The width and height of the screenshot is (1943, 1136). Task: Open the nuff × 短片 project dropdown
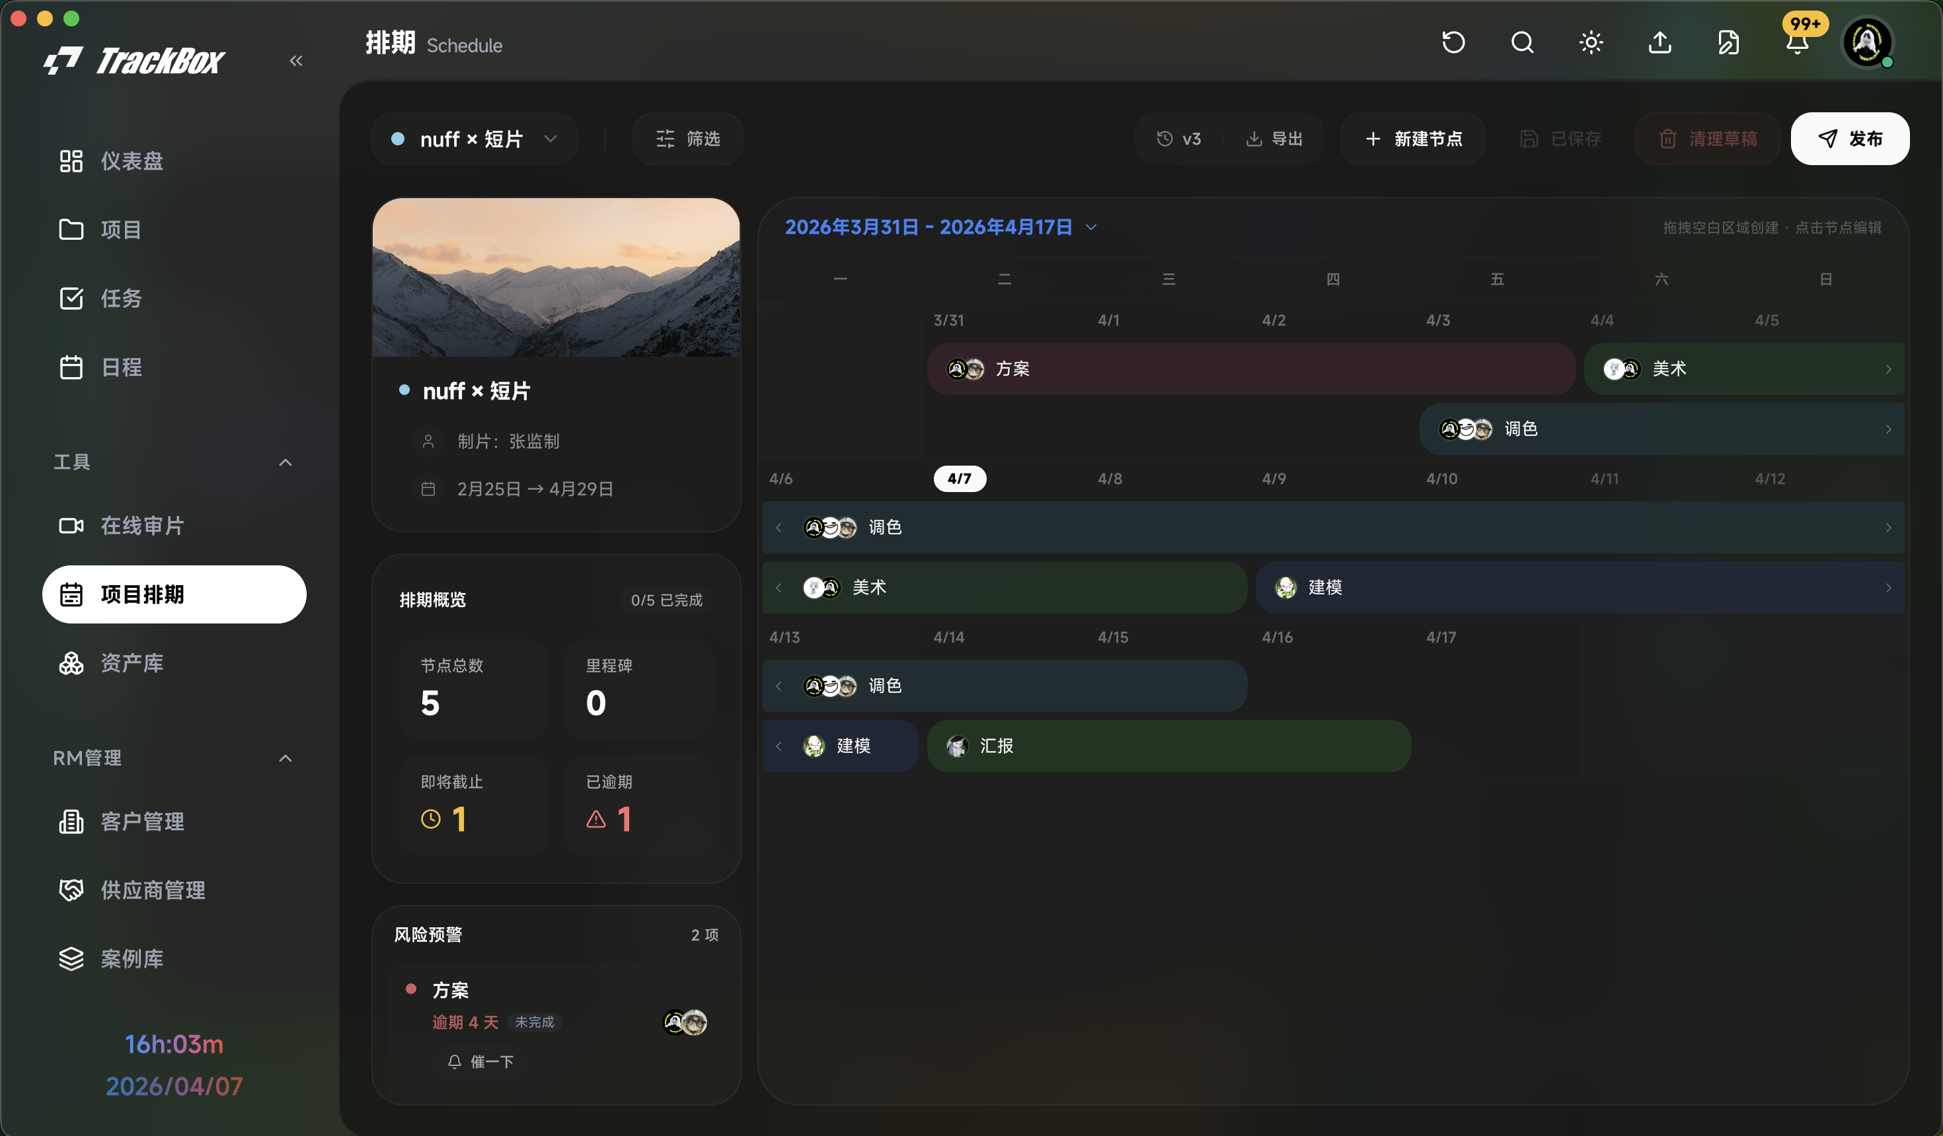(475, 139)
